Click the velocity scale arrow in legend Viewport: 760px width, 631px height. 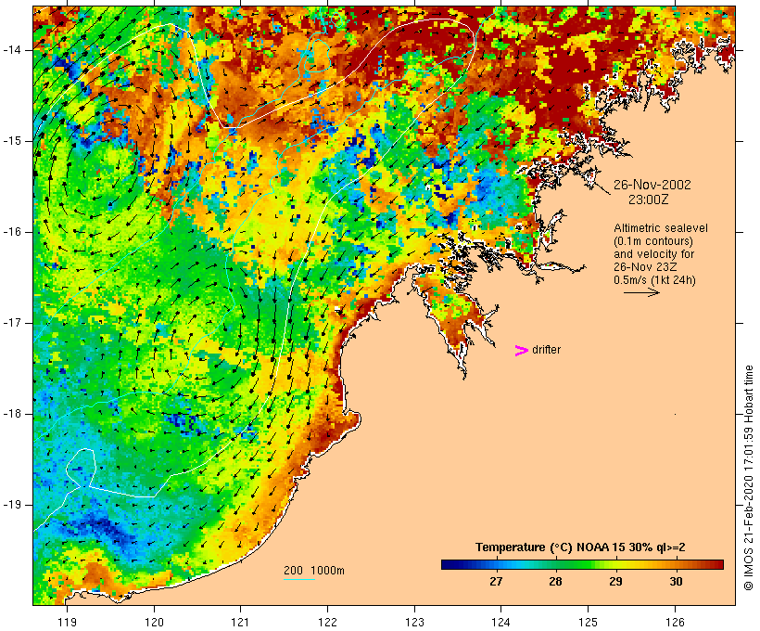pos(641,292)
